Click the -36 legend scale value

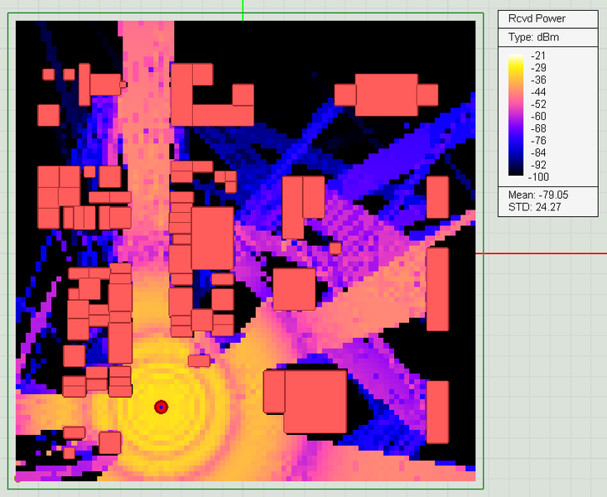click(538, 80)
